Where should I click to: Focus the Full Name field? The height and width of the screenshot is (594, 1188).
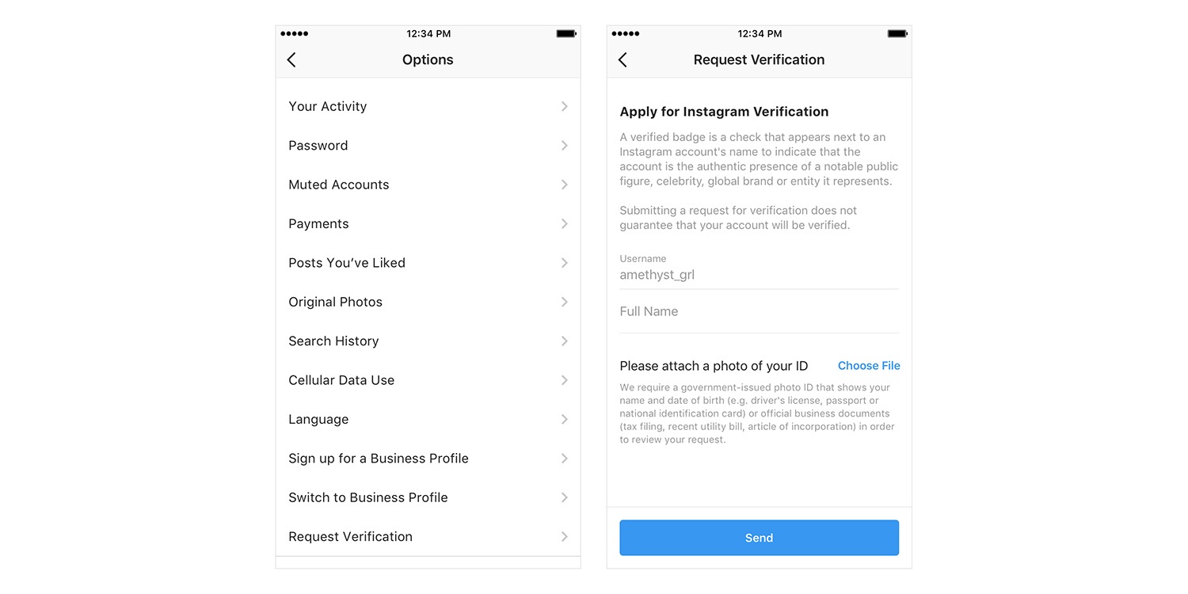[759, 312]
